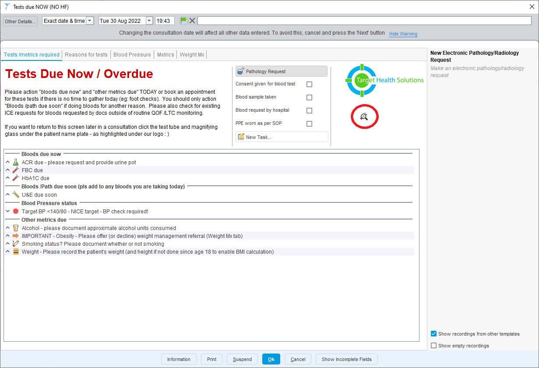Click the Cancel button
The height and width of the screenshot is (368, 539).
[x=298, y=359]
